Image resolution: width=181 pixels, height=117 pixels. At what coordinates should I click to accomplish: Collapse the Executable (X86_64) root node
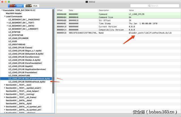[2, 10]
